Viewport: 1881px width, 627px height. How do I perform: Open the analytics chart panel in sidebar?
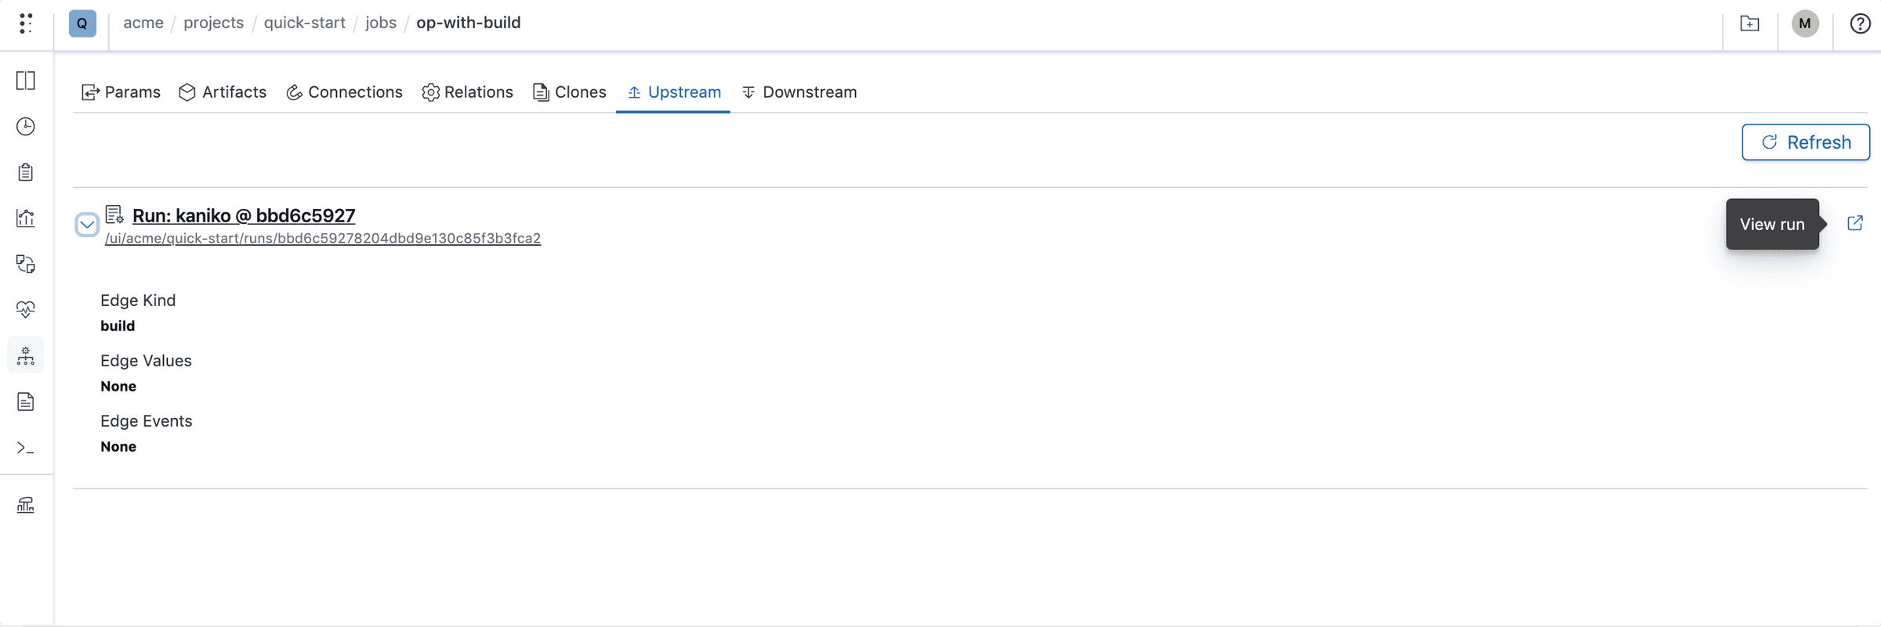tap(26, 218)
